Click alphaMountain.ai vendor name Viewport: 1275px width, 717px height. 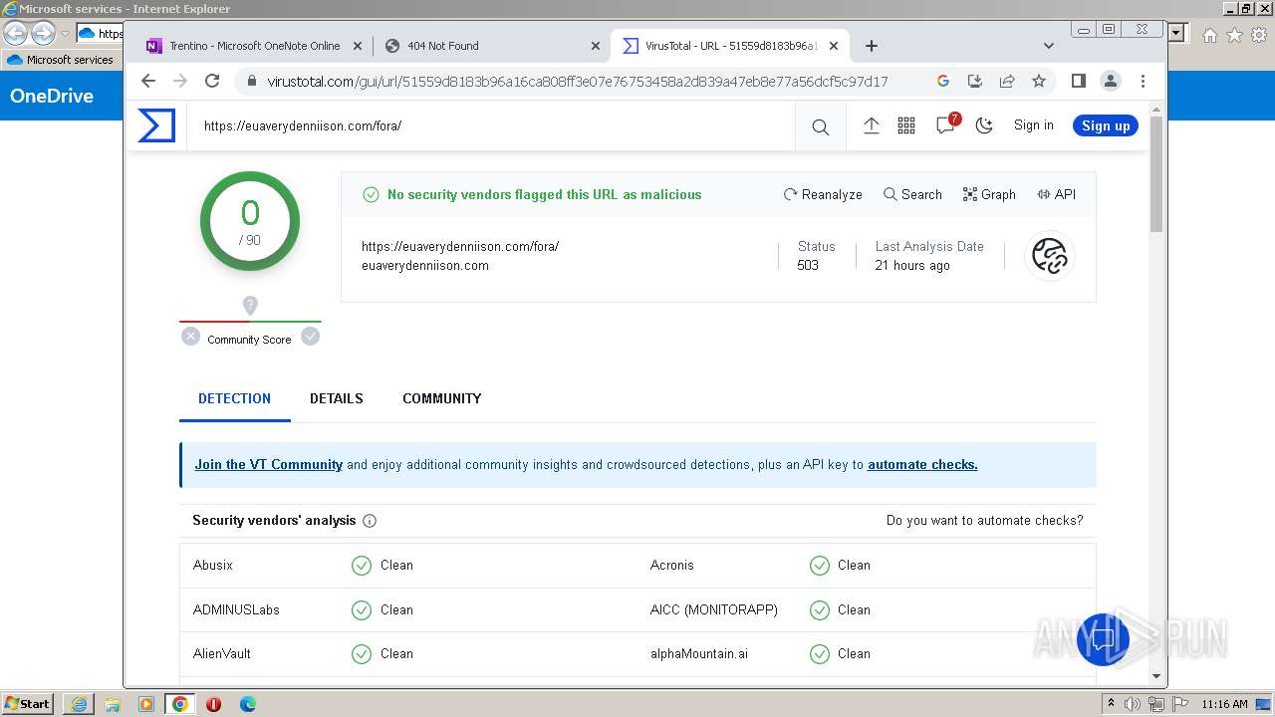699,653
